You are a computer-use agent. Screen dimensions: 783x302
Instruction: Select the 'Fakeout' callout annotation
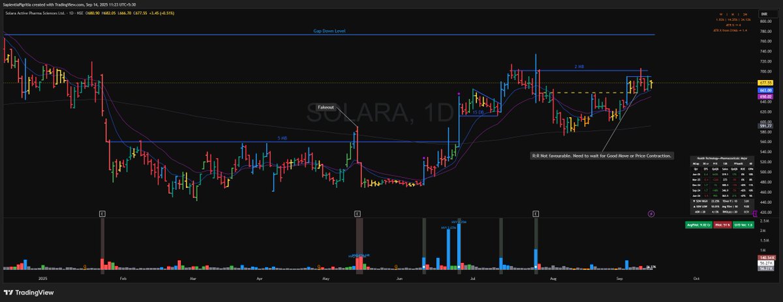coord(326,106)
